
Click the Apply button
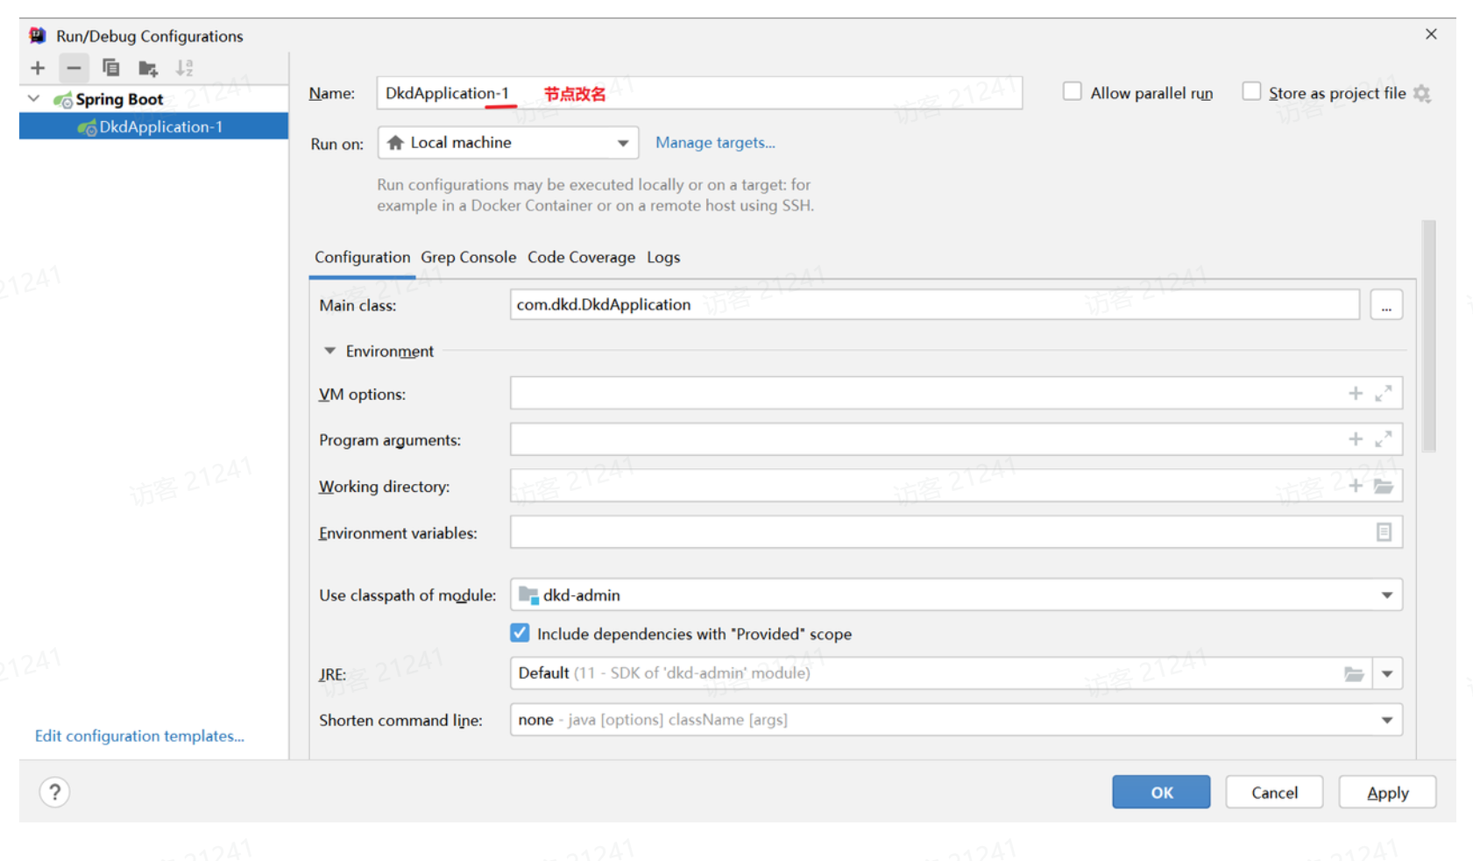click(x=1387, y=793)
